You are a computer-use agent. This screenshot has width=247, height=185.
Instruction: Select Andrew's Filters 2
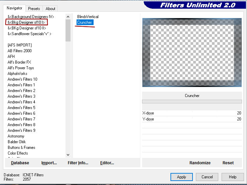(x=21, y=91)
